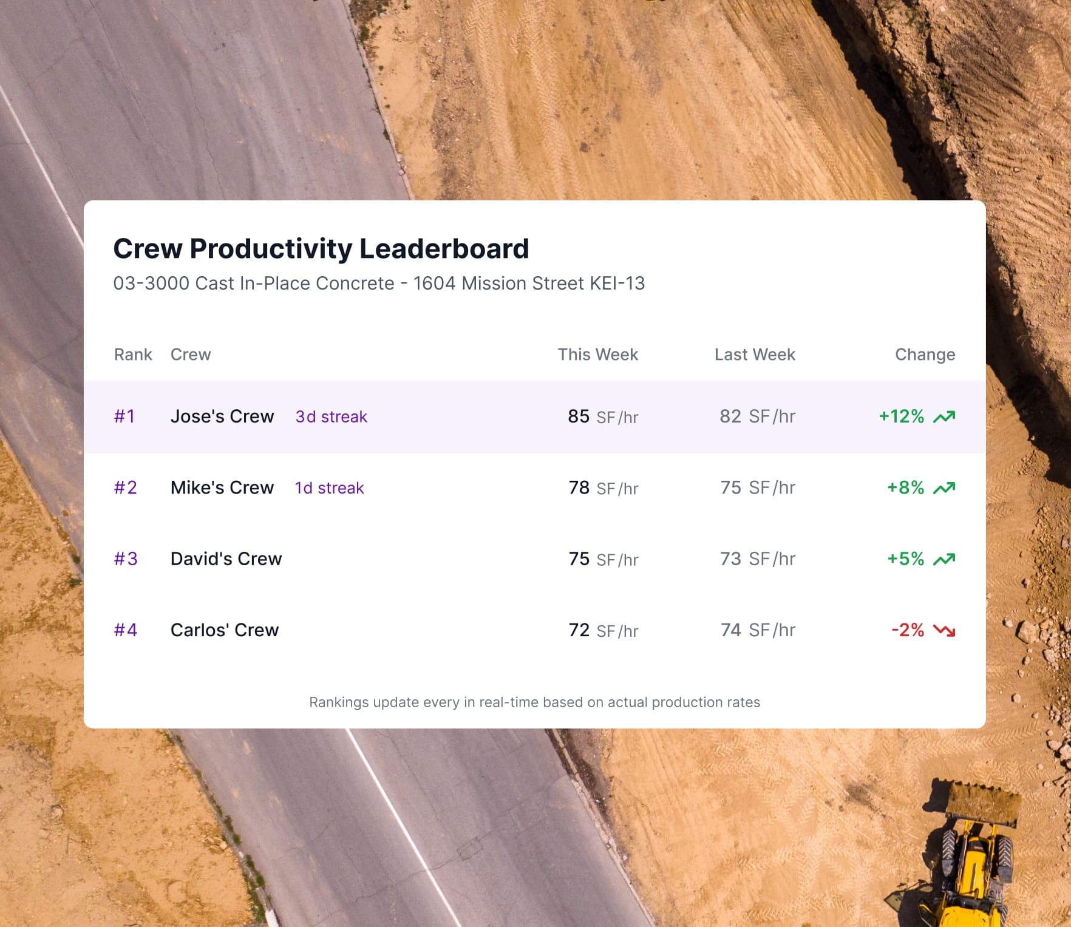Open Jose's Crew details
The image size is (1071, 927).
click(x=223, y=416)
